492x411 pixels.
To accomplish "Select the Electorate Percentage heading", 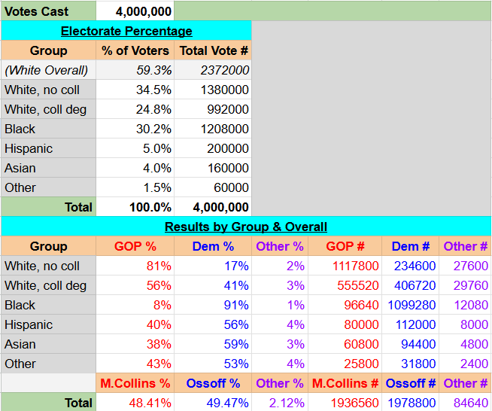I will tap(126, 31).
